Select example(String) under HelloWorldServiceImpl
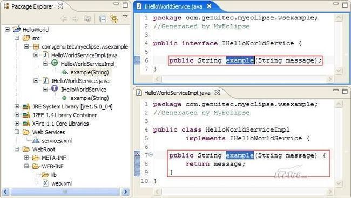351x198 pixels. coord(90,72)
